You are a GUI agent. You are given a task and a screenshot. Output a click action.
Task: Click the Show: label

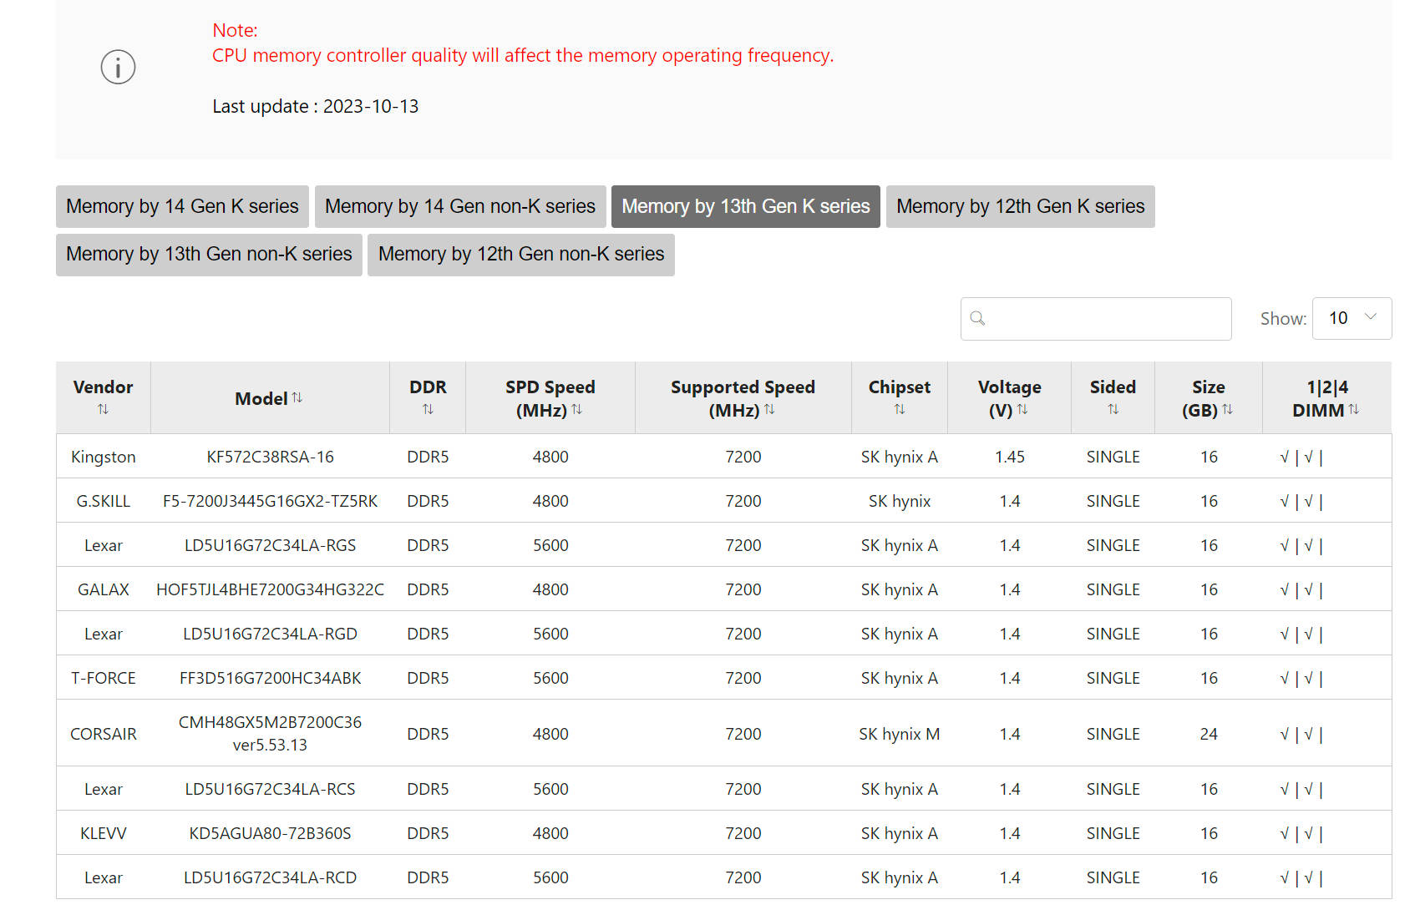tap(1283, 319)
